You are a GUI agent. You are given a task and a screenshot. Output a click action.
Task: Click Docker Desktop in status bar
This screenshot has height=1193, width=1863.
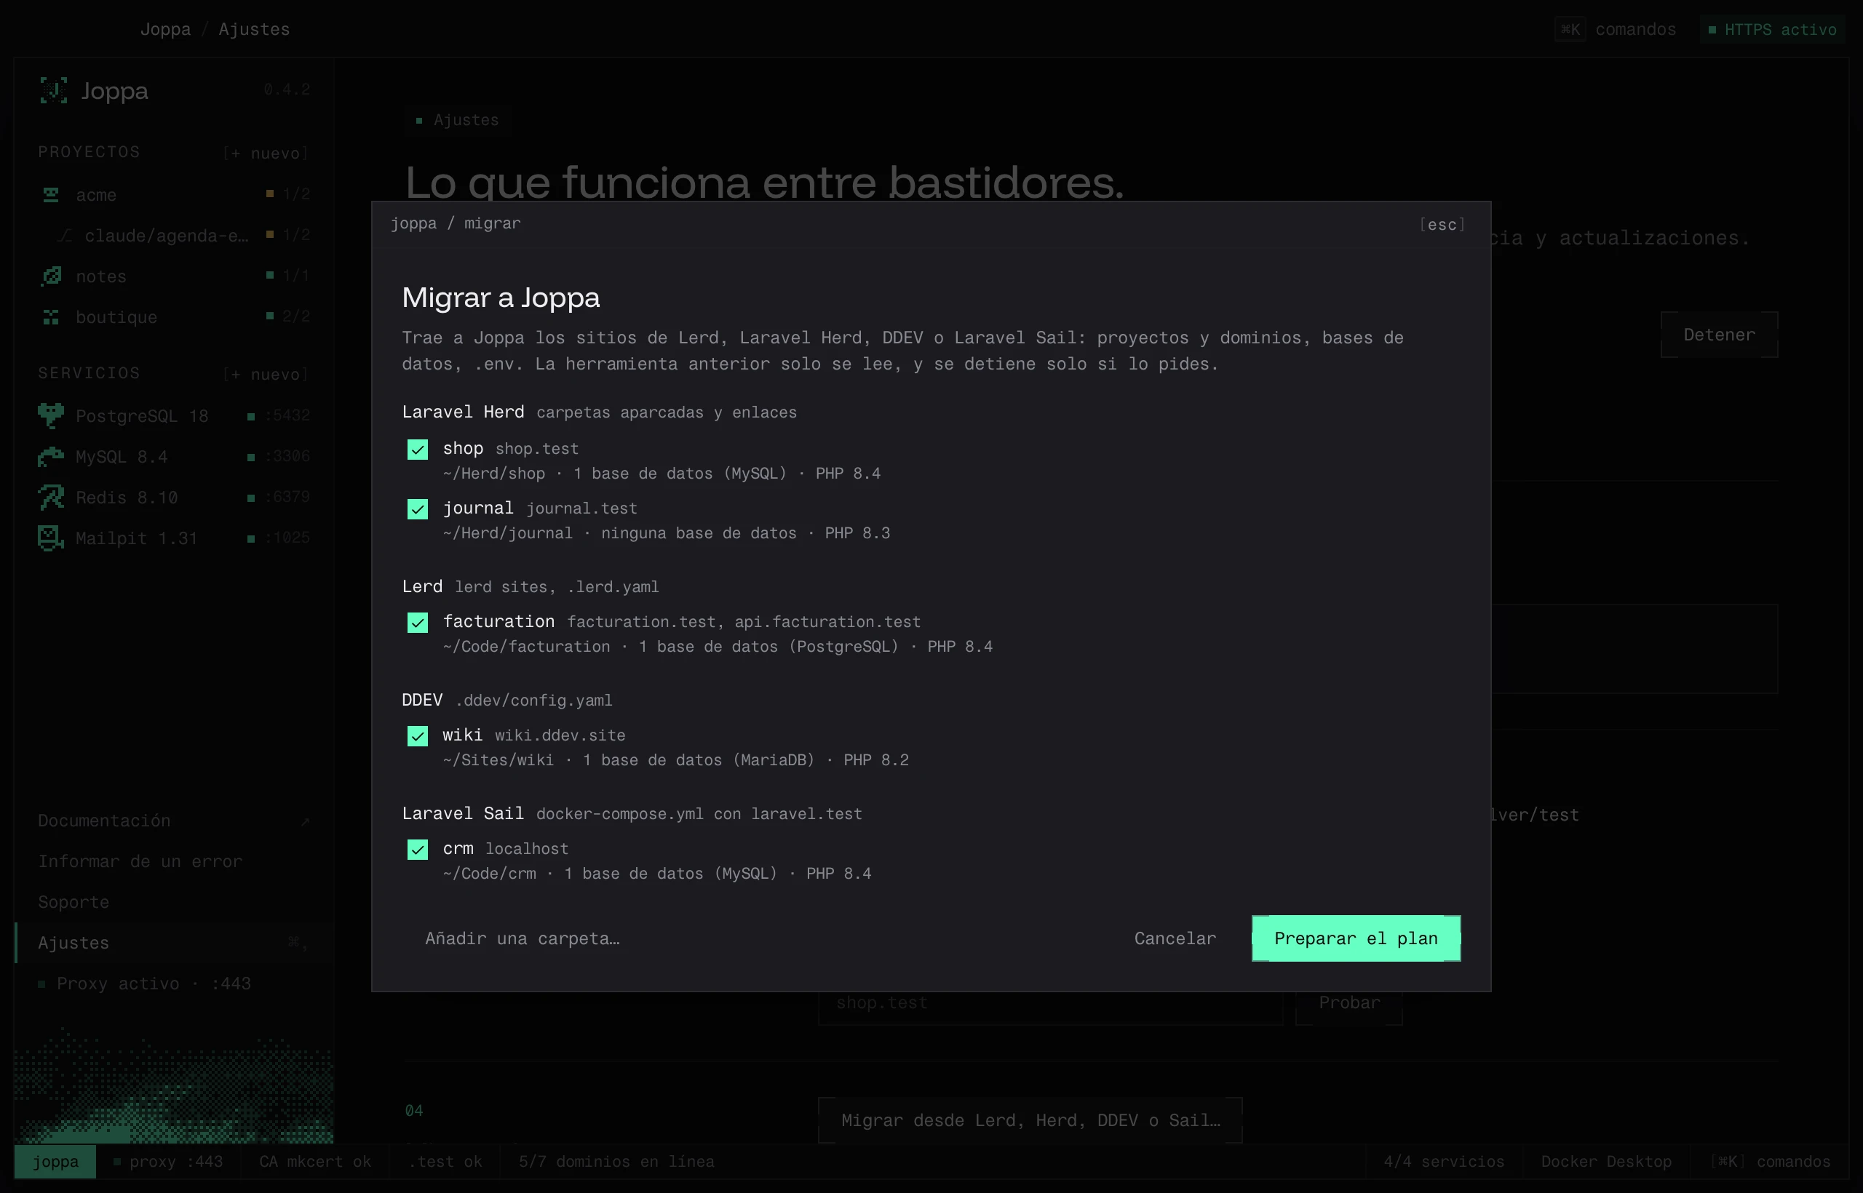(x=1605, y=1161)
